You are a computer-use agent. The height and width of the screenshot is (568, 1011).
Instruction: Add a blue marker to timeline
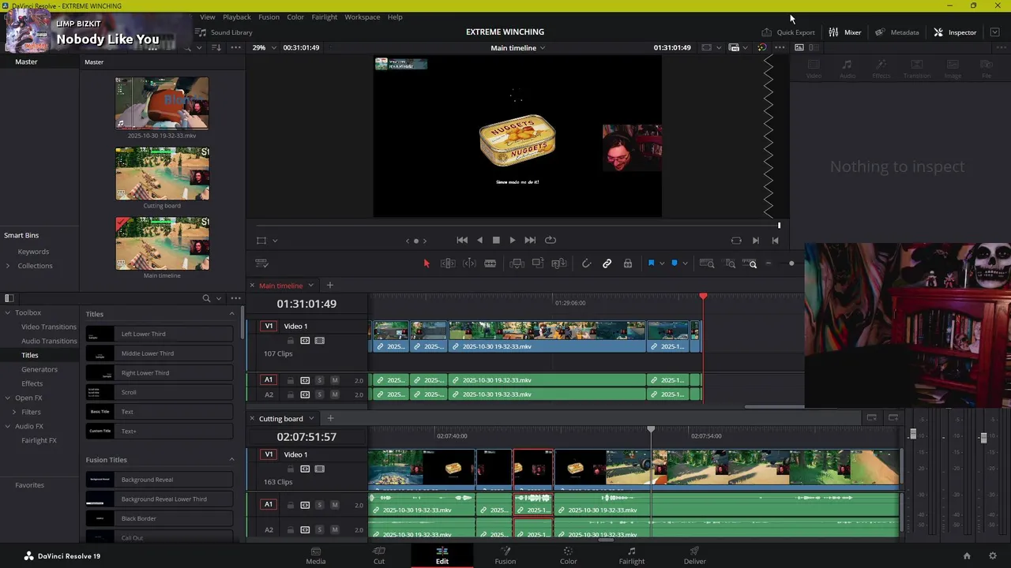tap(674, 263)
